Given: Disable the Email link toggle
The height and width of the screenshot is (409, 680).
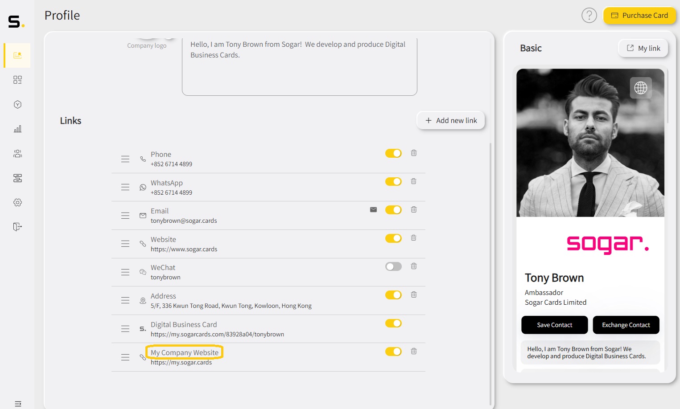Looking at the screenshot, I should coord(393,210).
